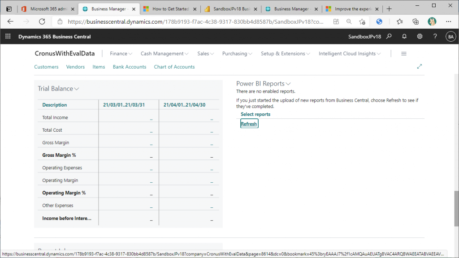Select the Income before Intere... row
459x258 pixels.
click(128, 218)
